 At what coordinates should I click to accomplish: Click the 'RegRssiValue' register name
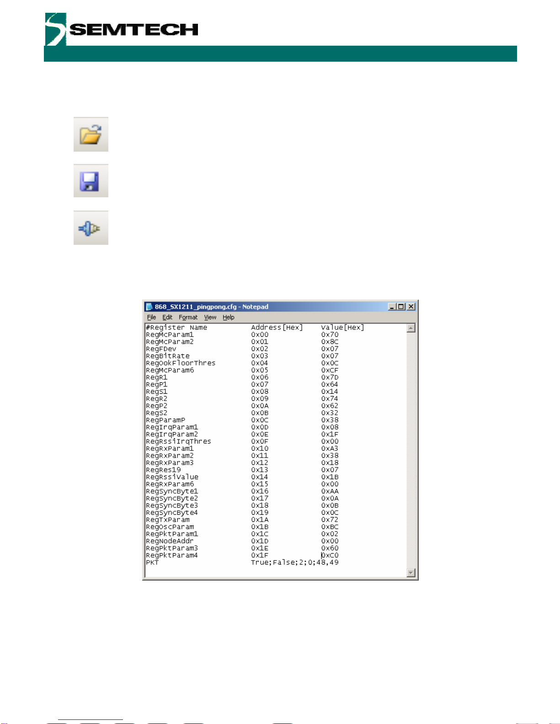[172, 477]
